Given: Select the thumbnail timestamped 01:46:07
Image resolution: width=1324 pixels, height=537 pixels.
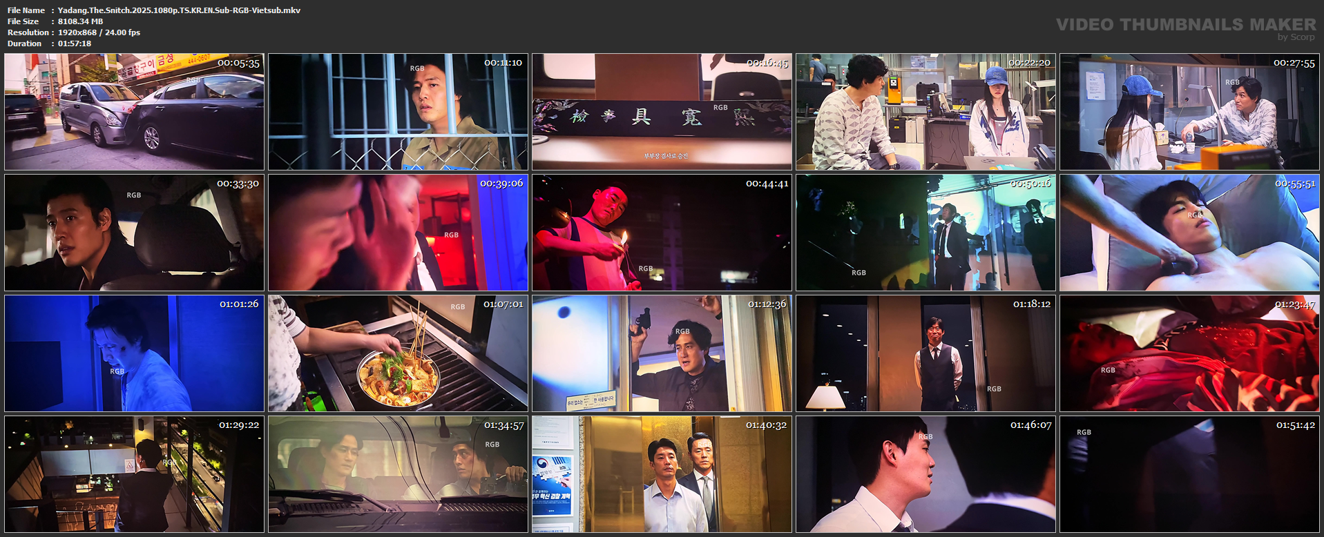Looking at the screenshot, I should coord(925,474).
